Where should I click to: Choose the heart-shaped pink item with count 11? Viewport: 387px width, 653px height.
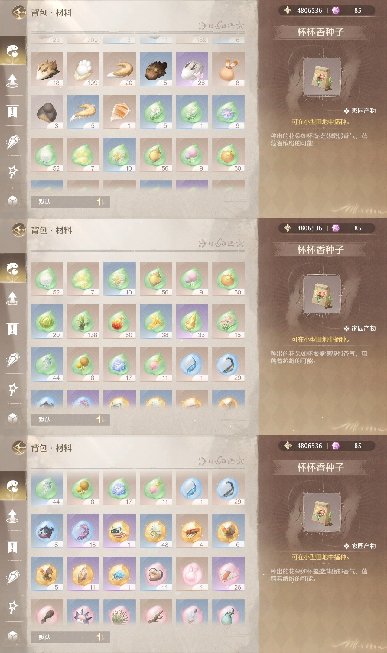(156, 574)
